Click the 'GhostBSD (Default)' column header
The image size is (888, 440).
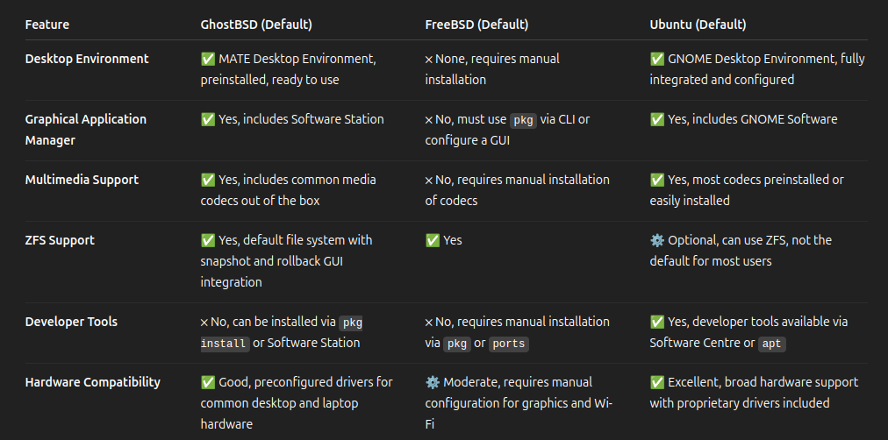coord(256,25)
